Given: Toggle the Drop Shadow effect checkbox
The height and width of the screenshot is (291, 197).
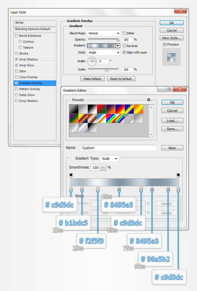Looking at the screenshot, I should coord(17,101).
